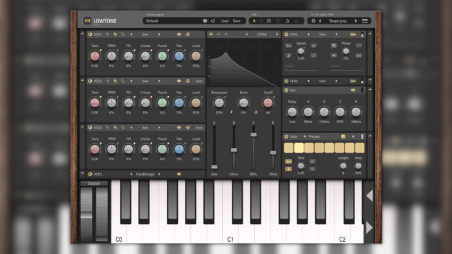This screenshot has width=452, height=254.
Task: Click the link icon on VCO2 header
Action: tap(179, 81)
